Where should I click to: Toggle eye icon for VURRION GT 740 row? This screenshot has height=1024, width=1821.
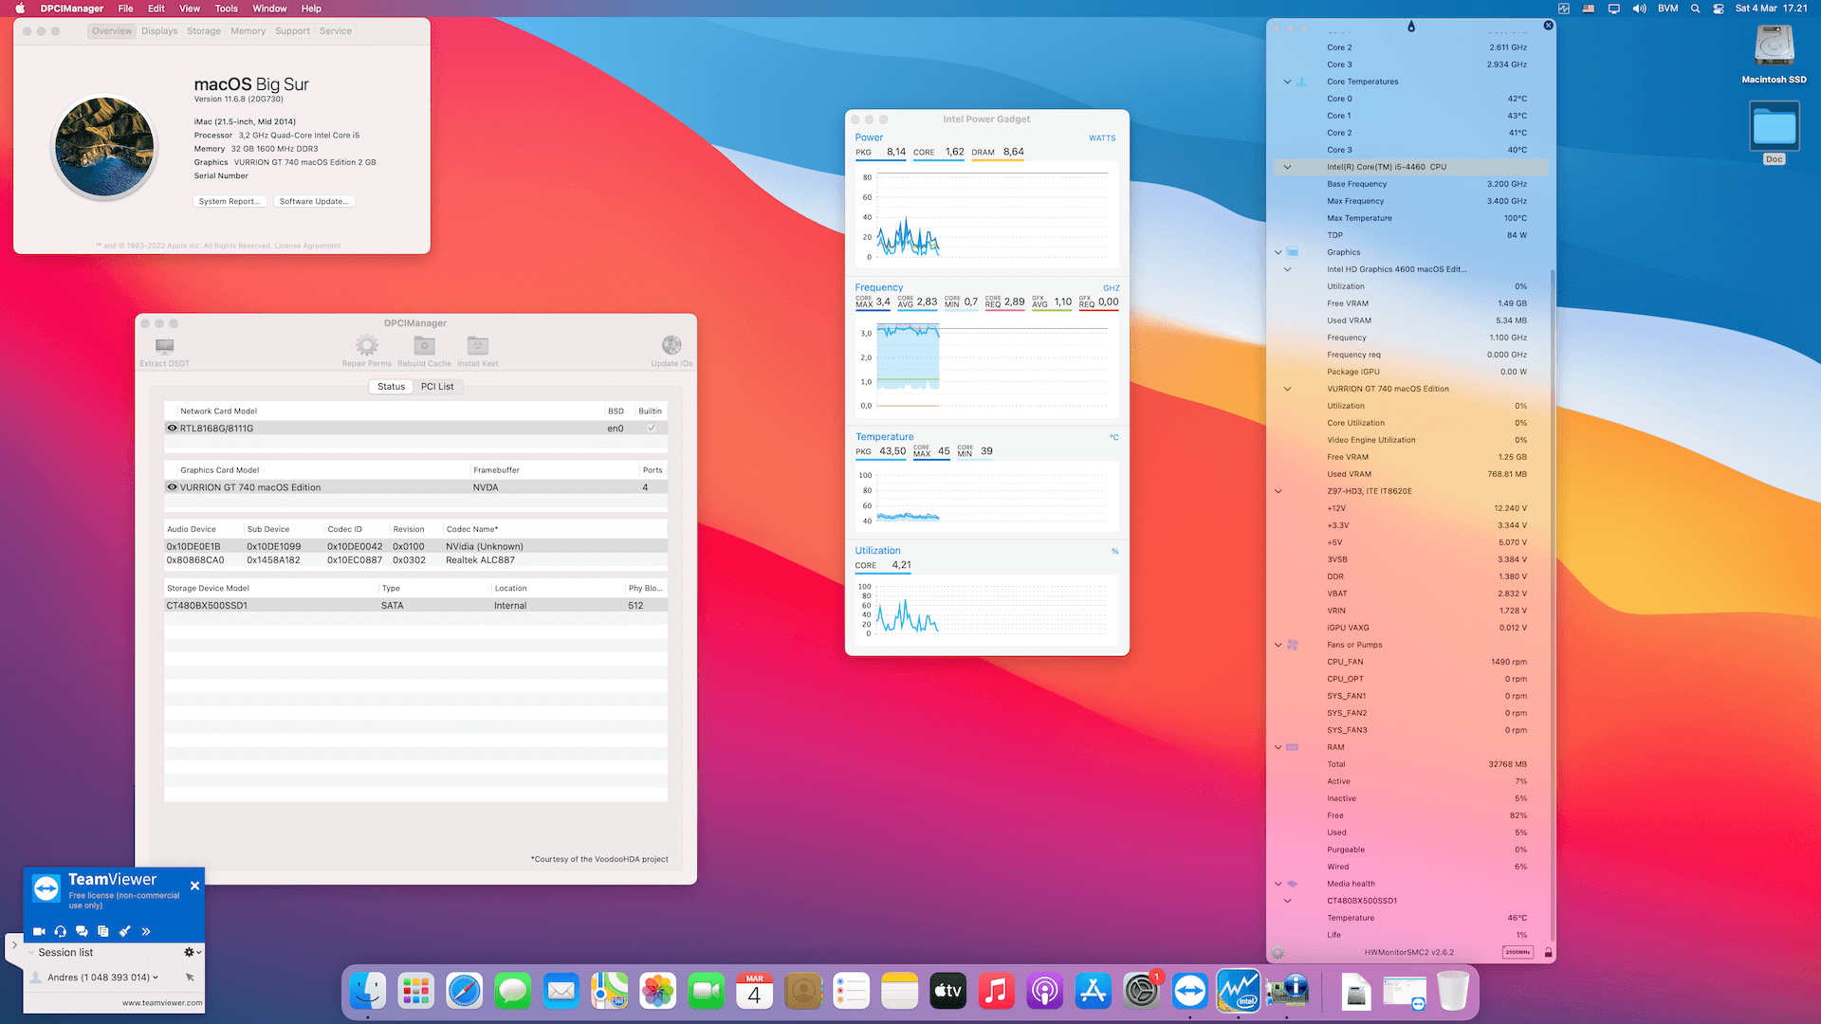coord(172,487)
